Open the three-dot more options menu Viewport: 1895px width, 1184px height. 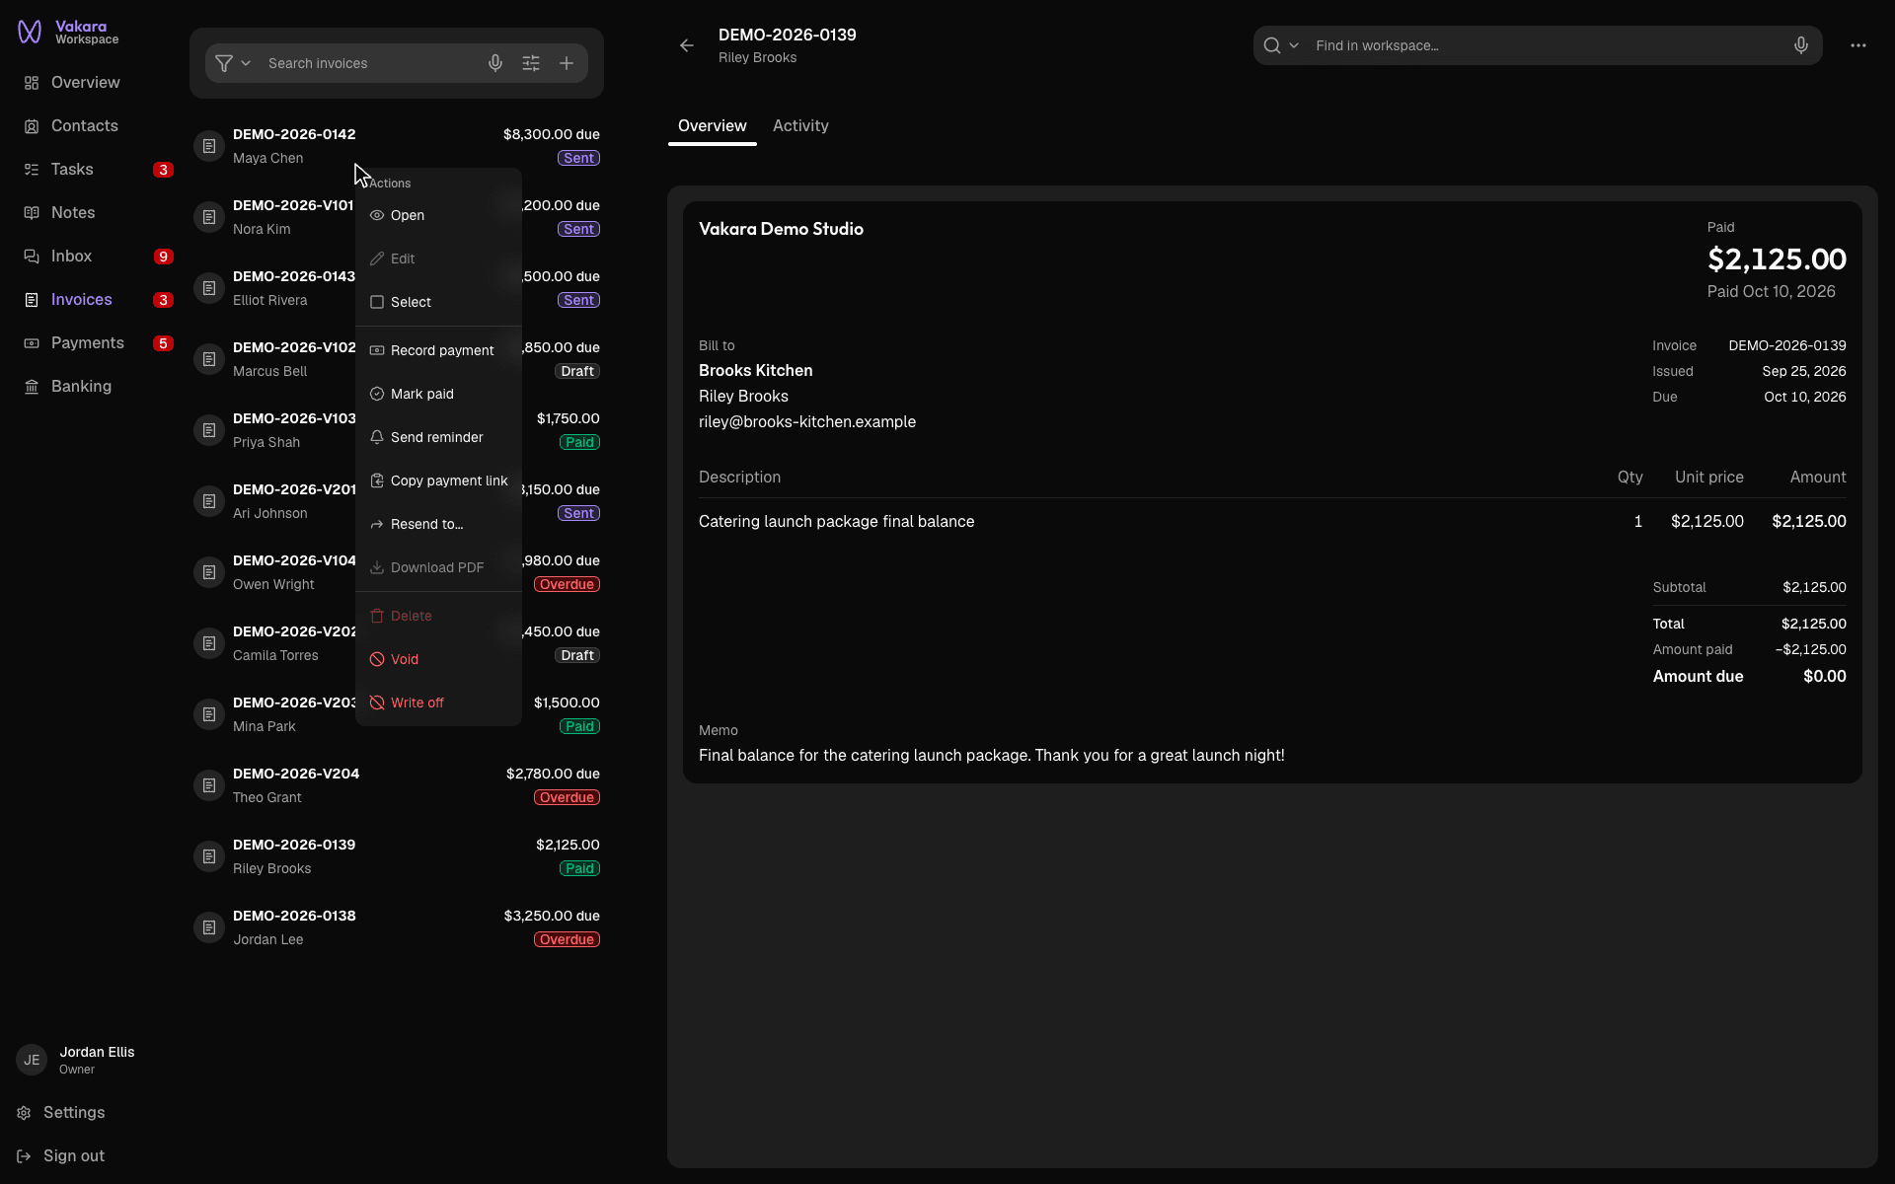(x=1858, y=45)
